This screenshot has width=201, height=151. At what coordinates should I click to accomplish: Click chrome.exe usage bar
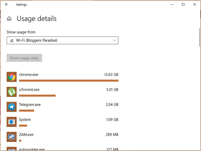pyautogui.click(x=69, y=81)
